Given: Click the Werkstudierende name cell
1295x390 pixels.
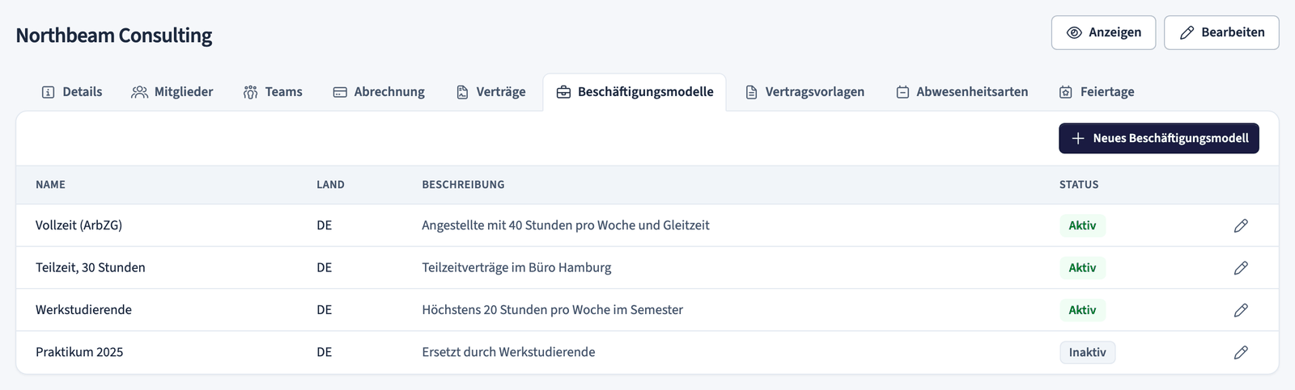Looking at the screenshot, I should (83, 309).
